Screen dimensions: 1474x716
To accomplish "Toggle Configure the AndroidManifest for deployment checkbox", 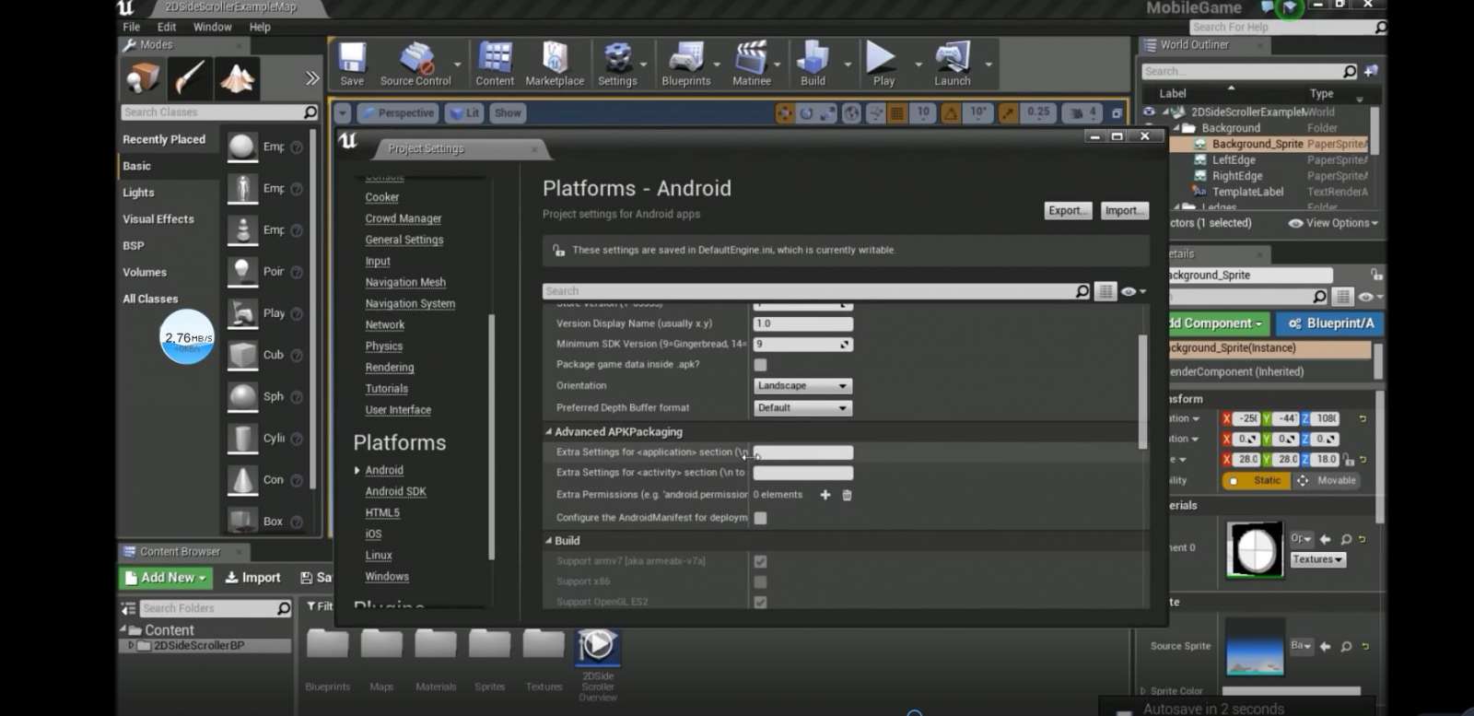I will 760,518.
